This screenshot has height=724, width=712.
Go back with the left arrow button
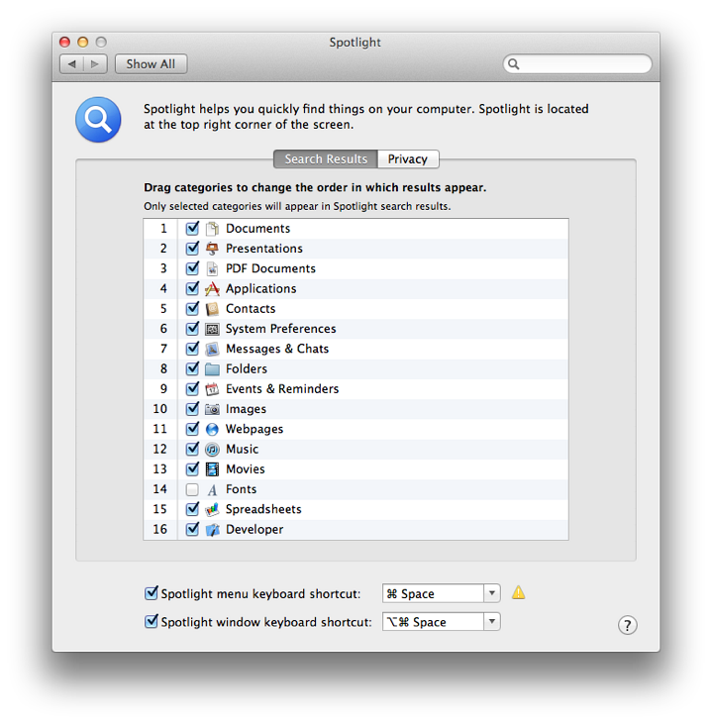[72, 64]
